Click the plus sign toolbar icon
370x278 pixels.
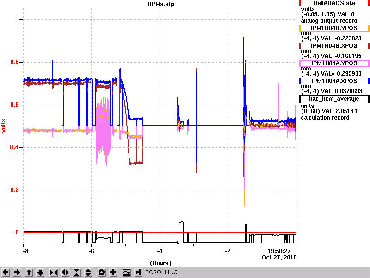click(113, 272)
